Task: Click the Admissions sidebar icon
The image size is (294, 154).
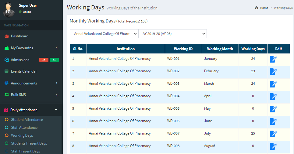Action: pos(7,60)
